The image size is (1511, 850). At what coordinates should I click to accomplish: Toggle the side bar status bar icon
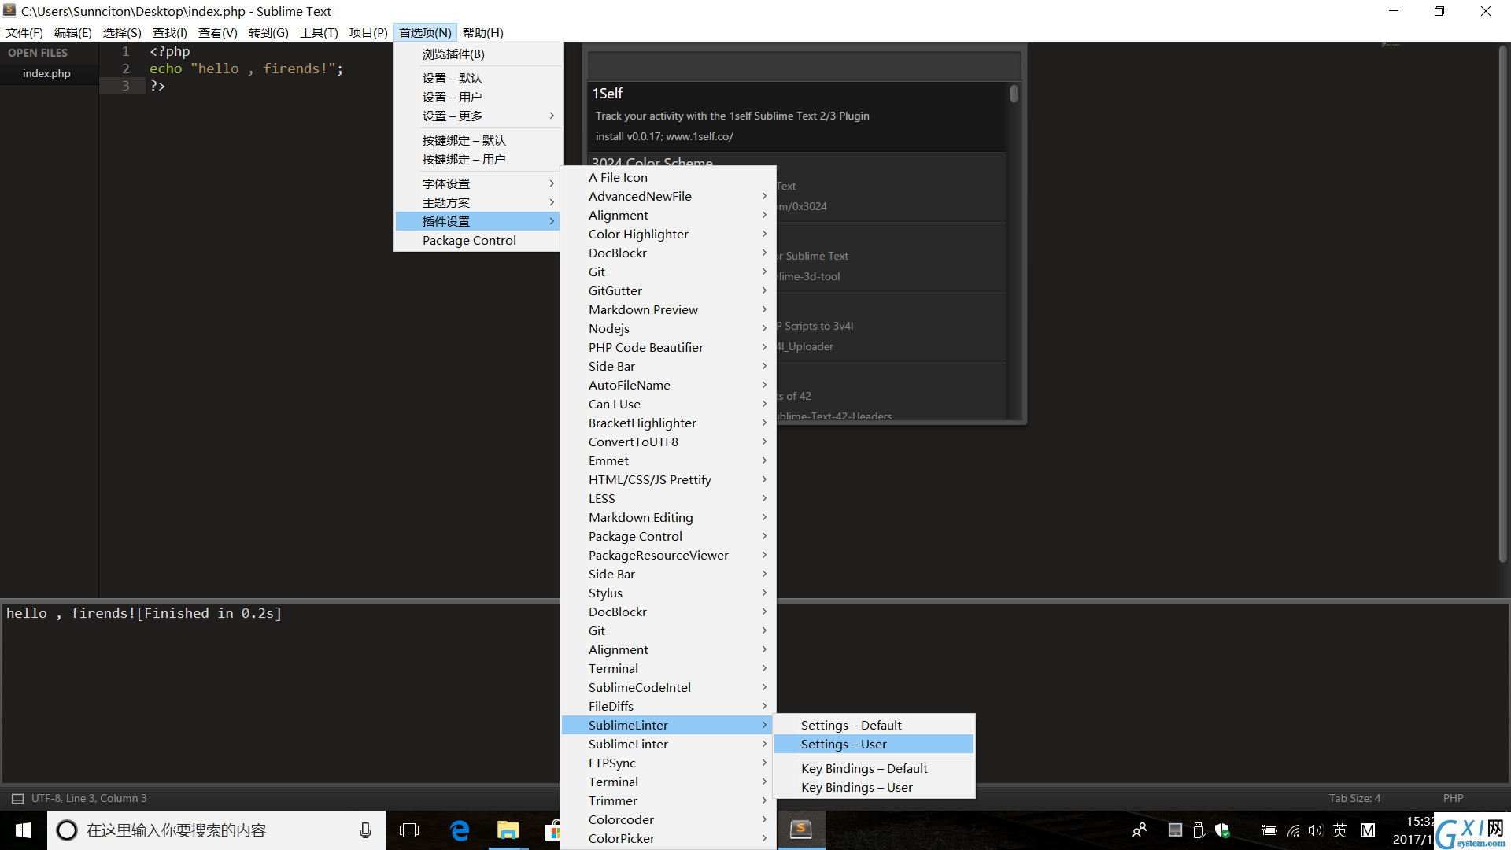point(17,798)
